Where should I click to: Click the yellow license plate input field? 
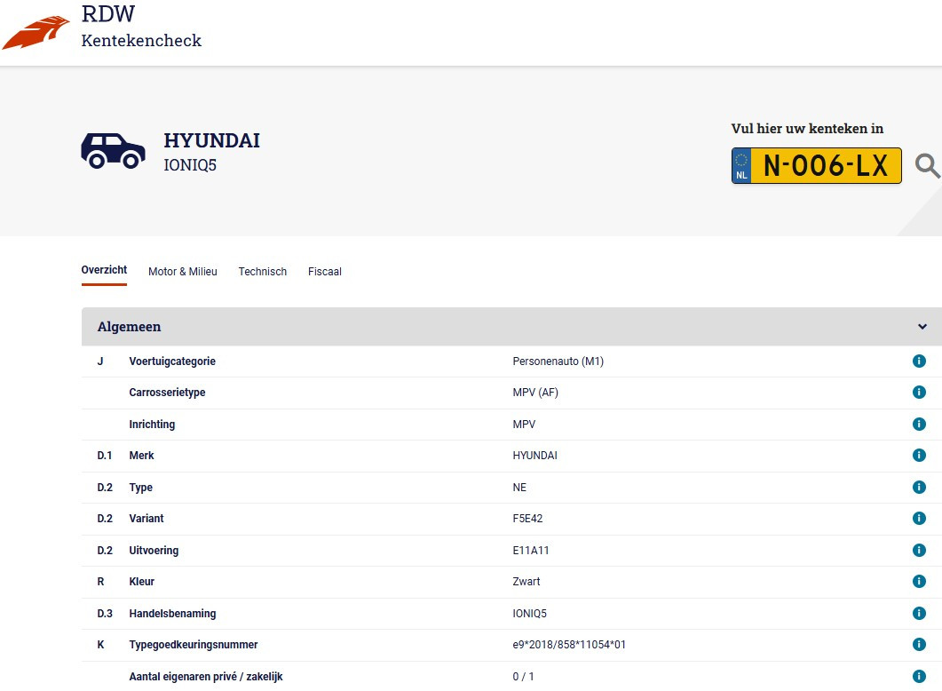tap(816, 165)
